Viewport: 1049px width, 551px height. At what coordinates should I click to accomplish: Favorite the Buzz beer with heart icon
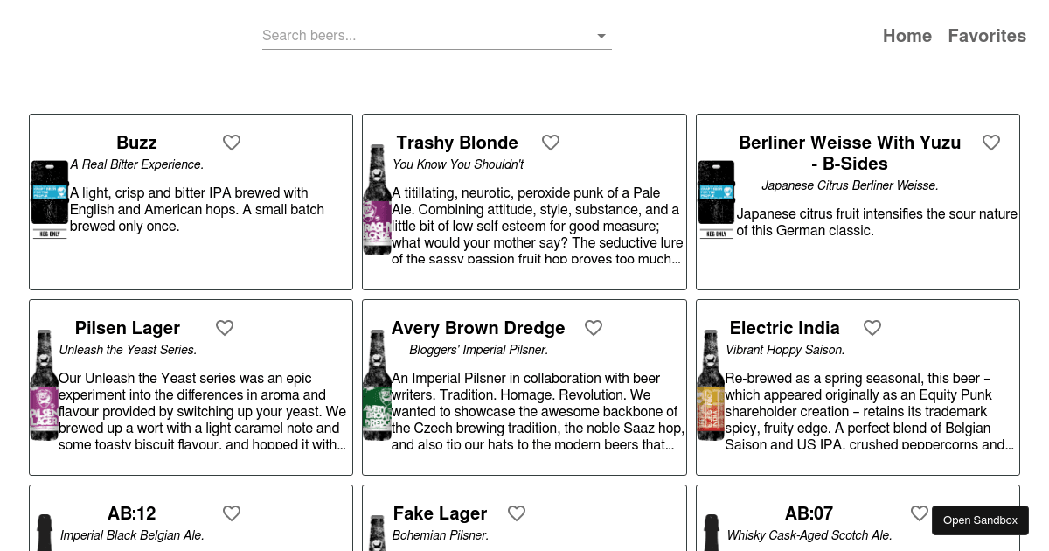tap(232, 143)
